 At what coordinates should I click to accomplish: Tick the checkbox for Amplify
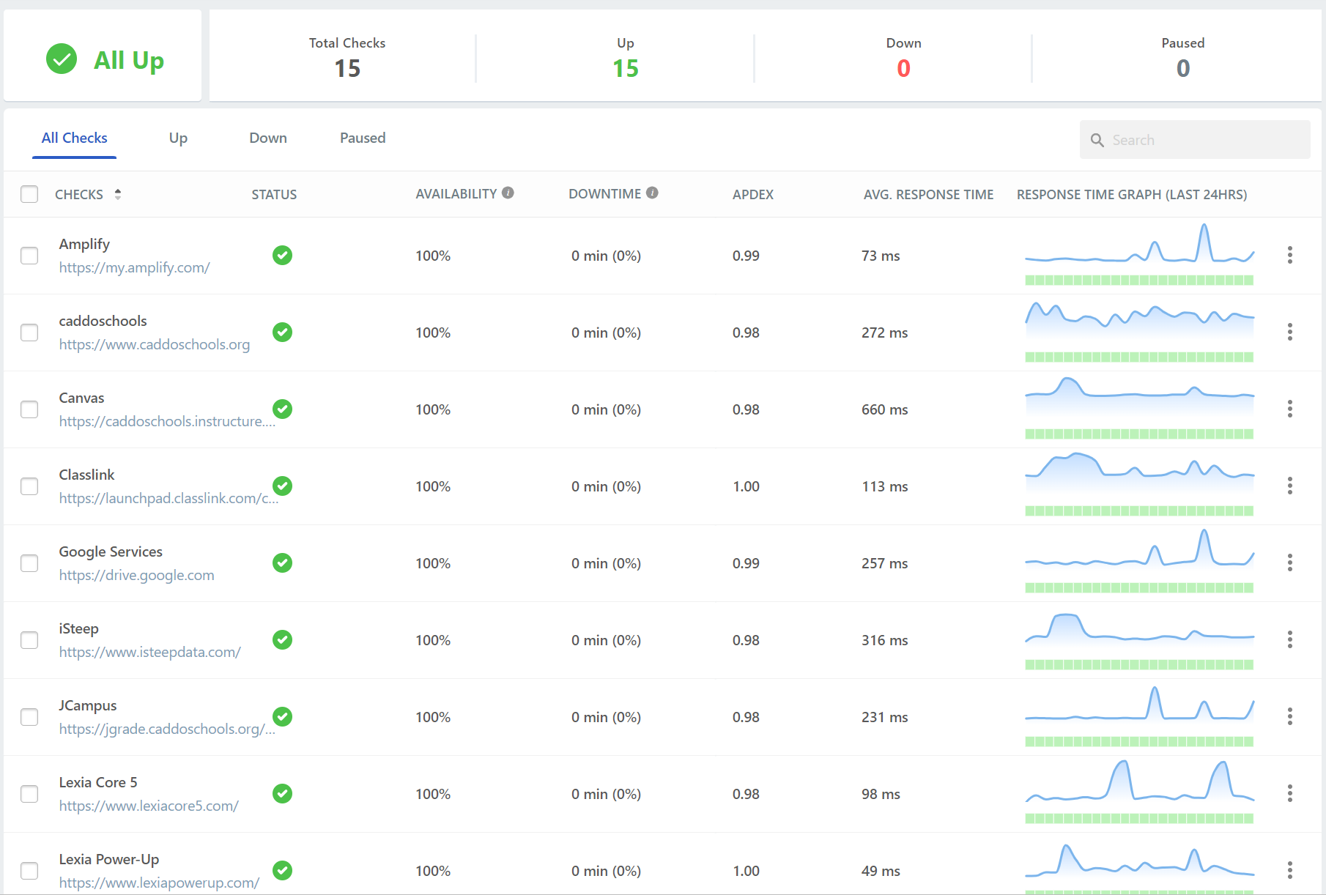pyautogui.click(x=29, y=256)
